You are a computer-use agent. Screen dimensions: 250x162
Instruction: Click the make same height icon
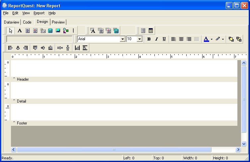pyautogui.click(x=77, y=48)
